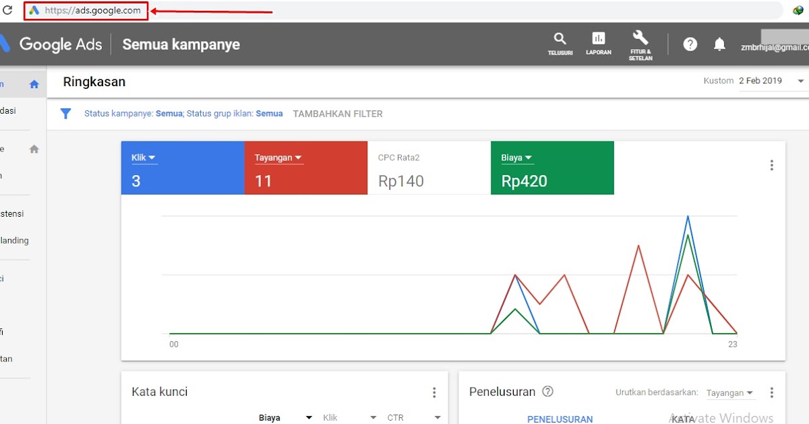Image resolution: width=809 pixels, height=424 pixels.
Task: Click the account email zmbrhijal@gmail
Action: point(774,48)
